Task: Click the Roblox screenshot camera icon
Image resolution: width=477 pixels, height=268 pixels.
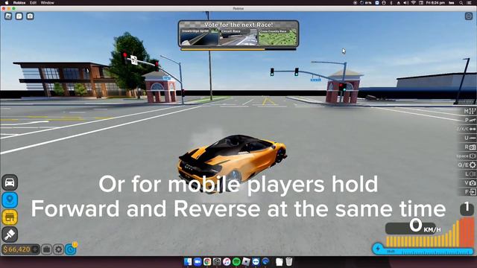Action: pos(30,16)
